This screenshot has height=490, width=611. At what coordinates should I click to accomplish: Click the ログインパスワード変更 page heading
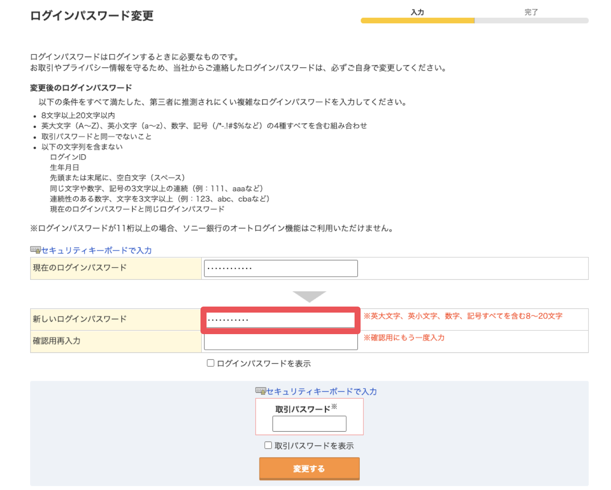(92, 16)
